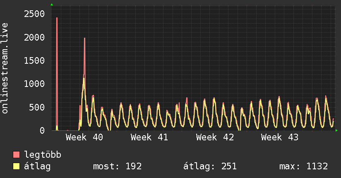Viewport: 341px width, 178px height.
Task: Click the Week 41 axis label
Action: (149, 137)
